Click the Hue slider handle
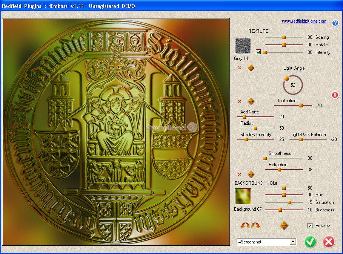Image resolution: width=343 pixels, height=254 pixels. click(x=284, y=195)
